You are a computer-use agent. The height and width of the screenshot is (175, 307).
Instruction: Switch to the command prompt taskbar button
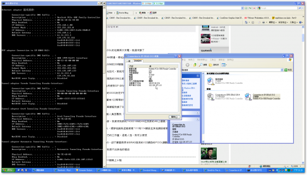tap(256, 170)
